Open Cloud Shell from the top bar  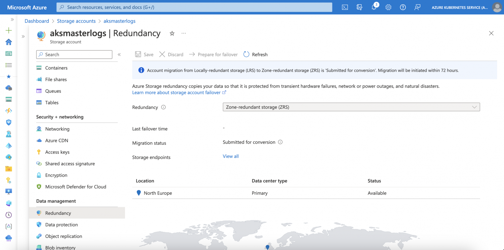(345, 7)
